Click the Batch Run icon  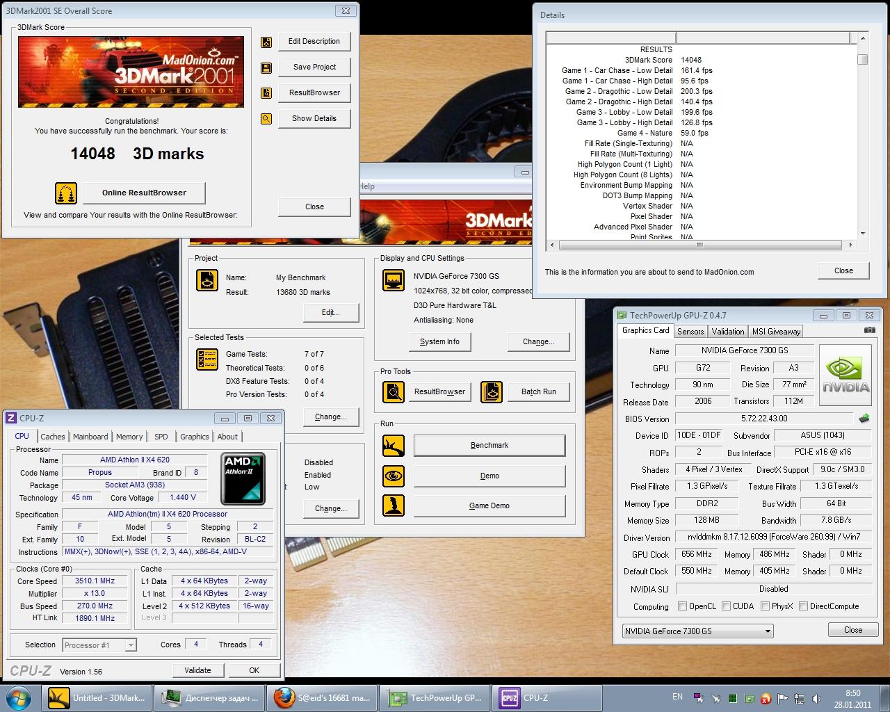pyautogui.click(x=492, y=392)
